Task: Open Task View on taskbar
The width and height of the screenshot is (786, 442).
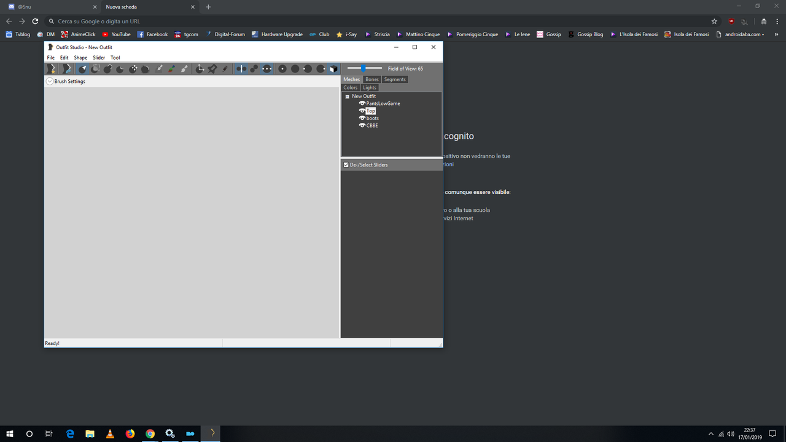Action: pyautogui.click(x=49, y=433)
